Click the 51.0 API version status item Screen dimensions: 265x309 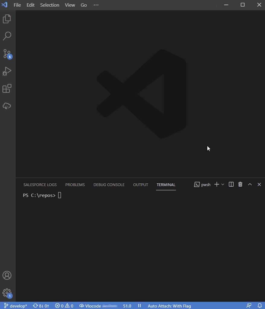[x=127, y=306]
